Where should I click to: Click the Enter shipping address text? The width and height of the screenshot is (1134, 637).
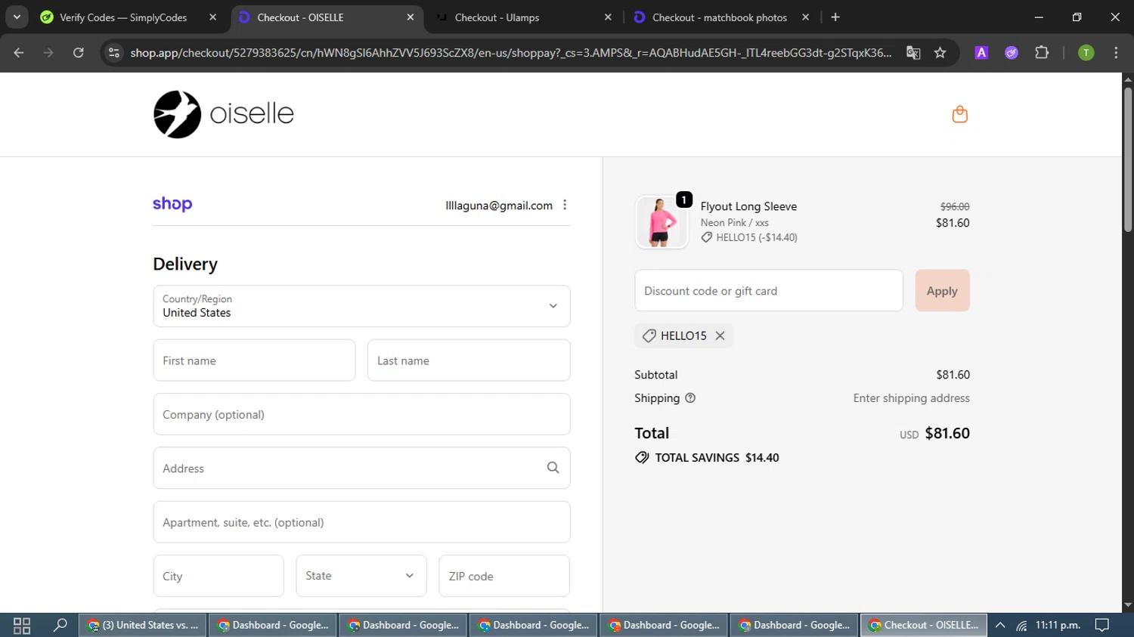pos(911,398)
